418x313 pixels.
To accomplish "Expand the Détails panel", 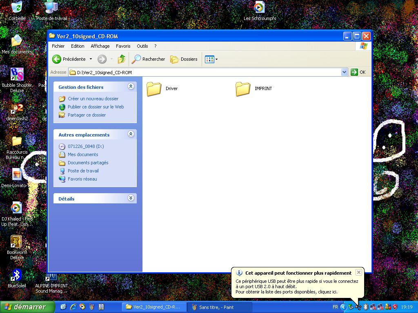I will pyautogui.click(x=131, y=198).
